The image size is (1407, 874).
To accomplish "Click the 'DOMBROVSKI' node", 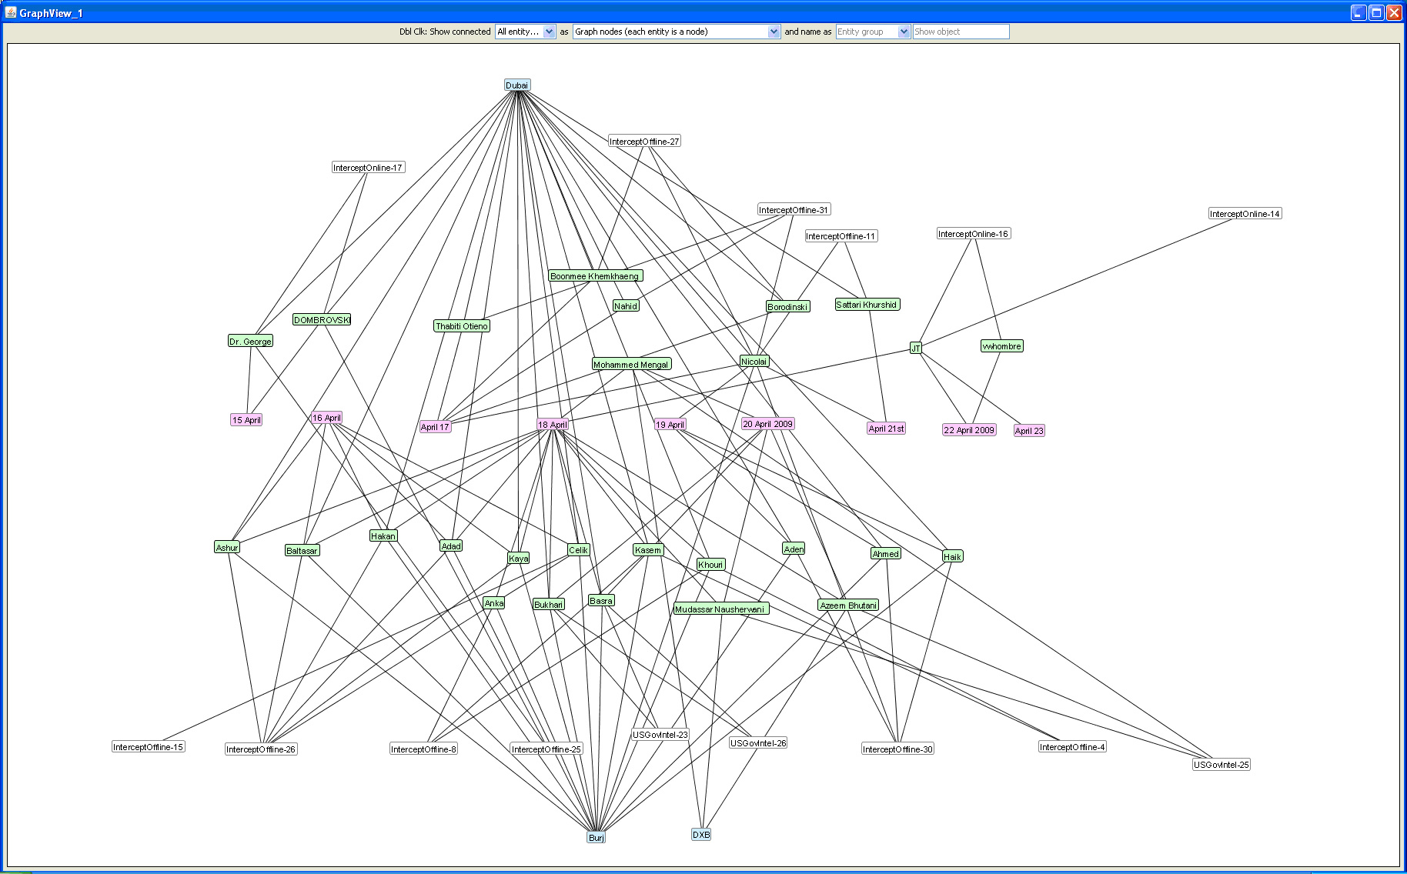I will pos(322,320).
